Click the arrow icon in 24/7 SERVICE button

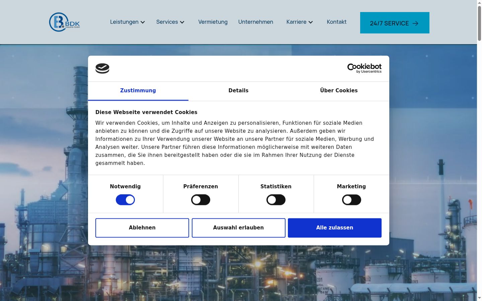pos(415,23)
